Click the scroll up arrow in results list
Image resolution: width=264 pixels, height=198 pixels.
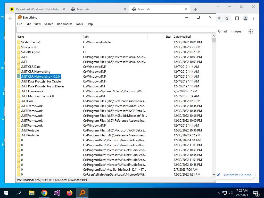pos(214,36)
